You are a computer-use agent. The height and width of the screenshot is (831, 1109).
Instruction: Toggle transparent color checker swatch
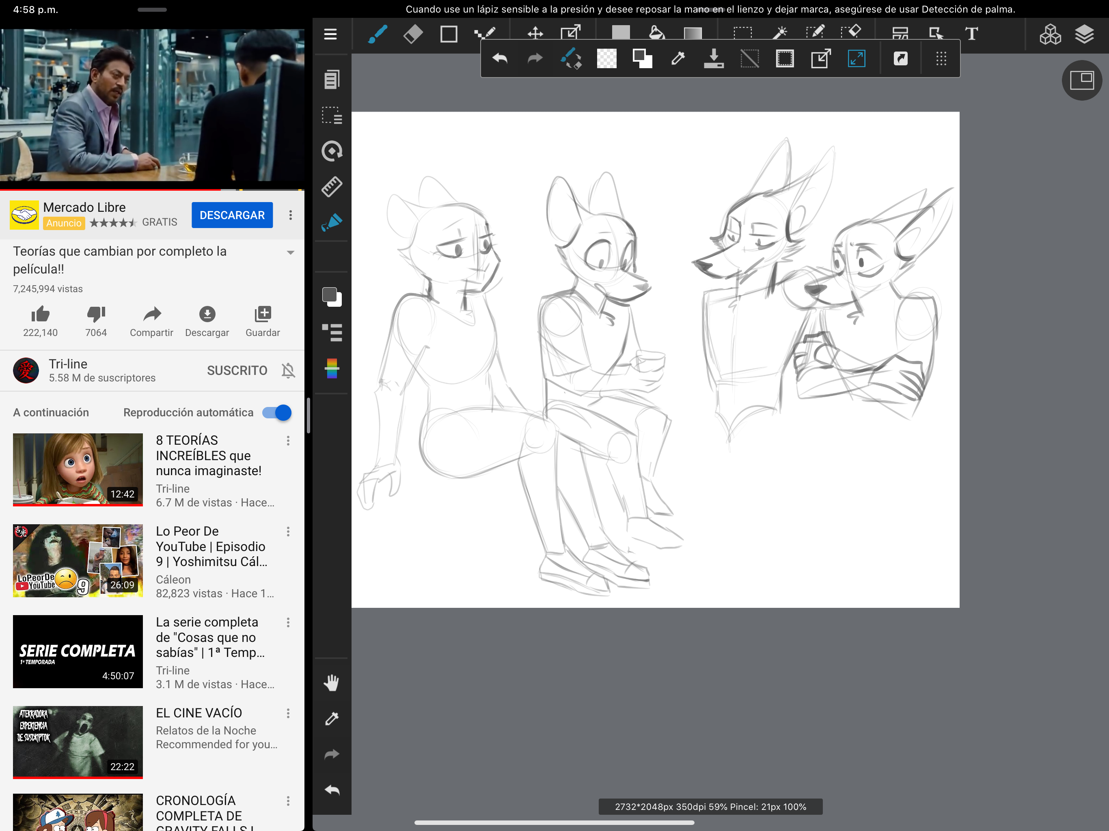point(606,59)
